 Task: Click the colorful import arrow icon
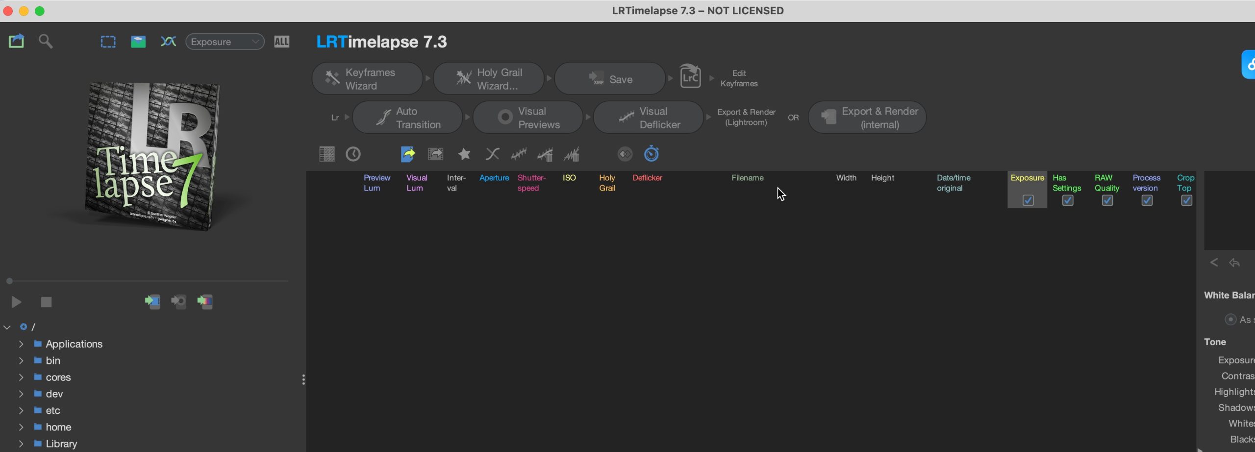(205, 301)
